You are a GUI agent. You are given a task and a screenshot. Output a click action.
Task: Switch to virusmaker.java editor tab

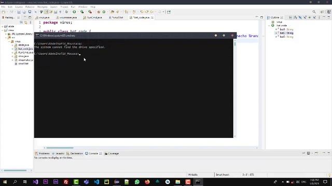66,18
